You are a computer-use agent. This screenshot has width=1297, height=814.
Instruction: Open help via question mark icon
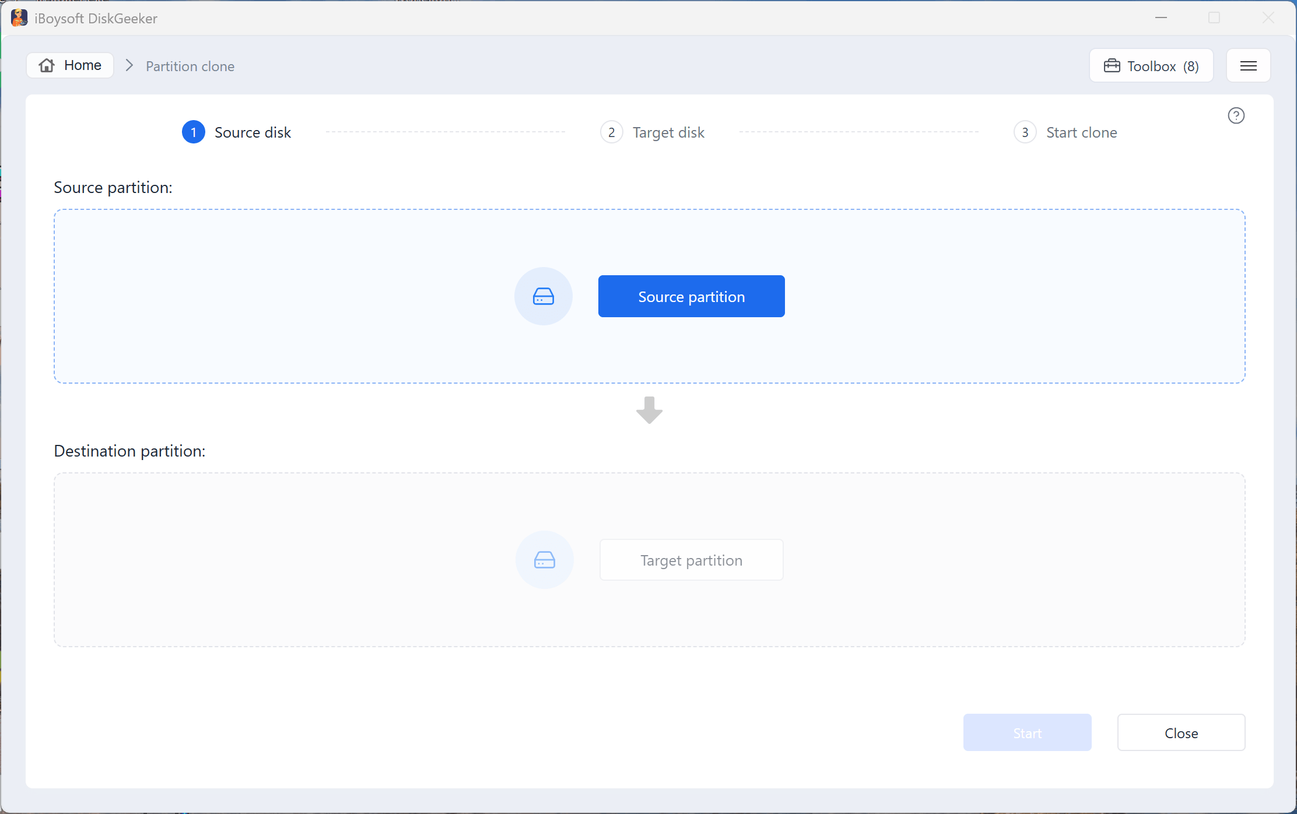point(1236,115)
